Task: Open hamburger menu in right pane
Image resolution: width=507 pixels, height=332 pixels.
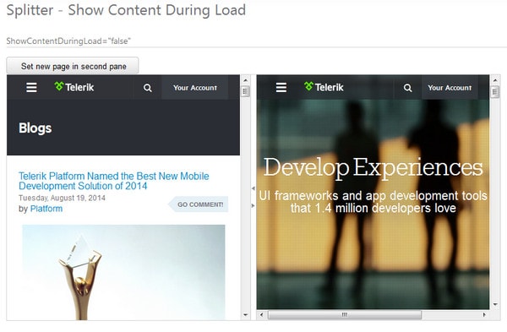Action: pos(281,87)
